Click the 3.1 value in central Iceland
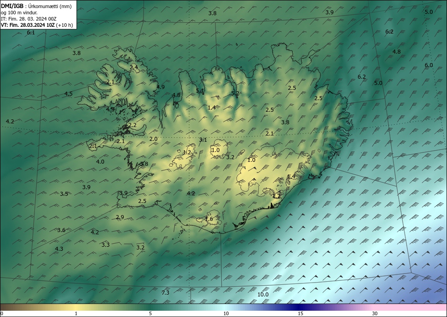This screenshot has height=317, width=447. tap(202, 139)
